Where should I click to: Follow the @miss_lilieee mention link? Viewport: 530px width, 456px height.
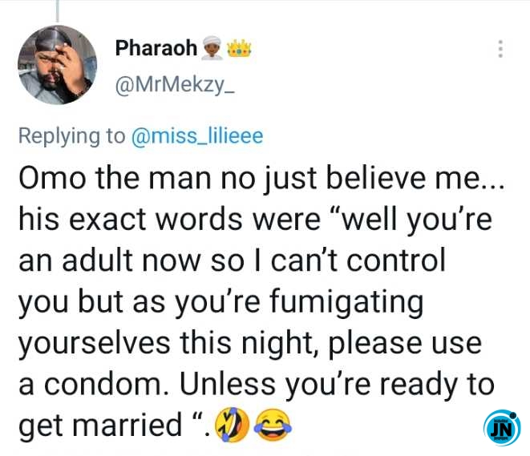point(197,136)
